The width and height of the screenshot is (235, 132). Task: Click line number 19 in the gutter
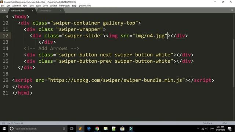tap(6, 80)
